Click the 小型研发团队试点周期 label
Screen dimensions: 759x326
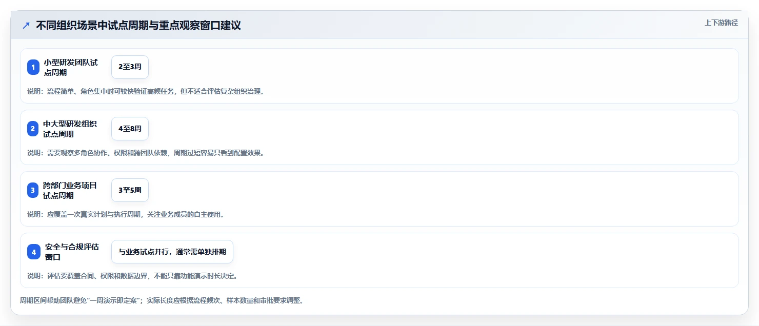coord(71,67)
